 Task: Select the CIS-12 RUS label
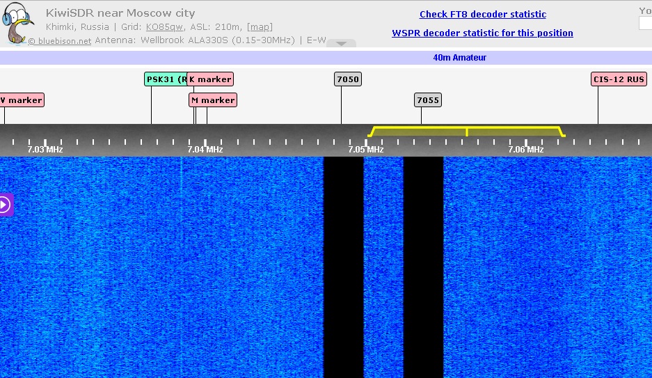pos(618,79)
